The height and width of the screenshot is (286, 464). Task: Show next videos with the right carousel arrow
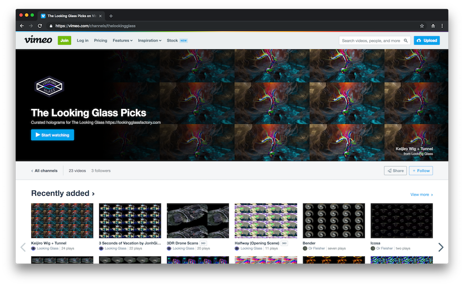point(440,247)
